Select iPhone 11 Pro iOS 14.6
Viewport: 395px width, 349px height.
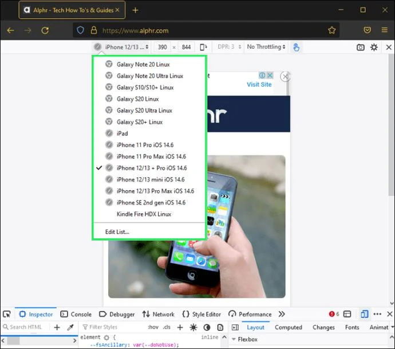point(149,145)
